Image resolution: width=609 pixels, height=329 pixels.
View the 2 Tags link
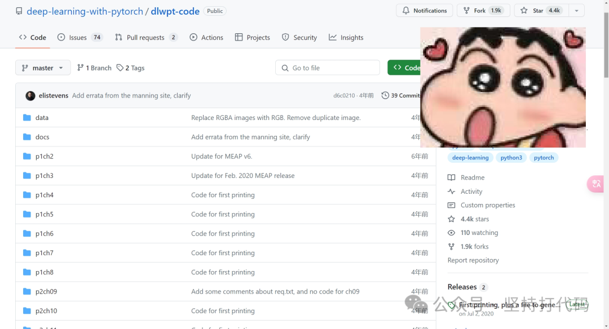(130, 68)
